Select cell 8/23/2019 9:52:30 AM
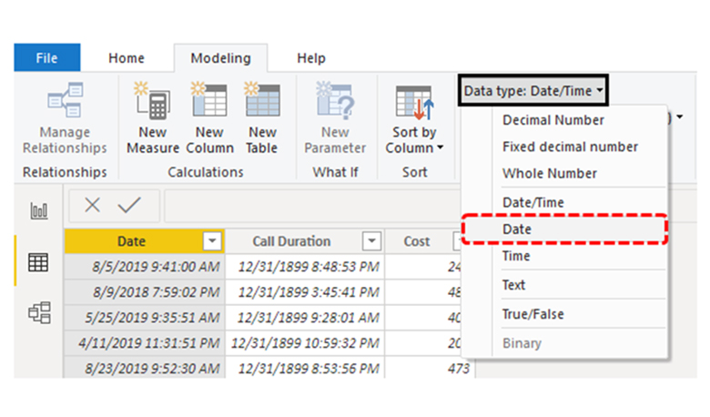 [145, 368]
